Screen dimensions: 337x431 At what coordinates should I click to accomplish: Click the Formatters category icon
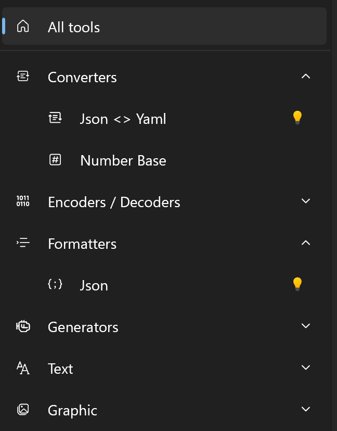(x=23, y=243)
